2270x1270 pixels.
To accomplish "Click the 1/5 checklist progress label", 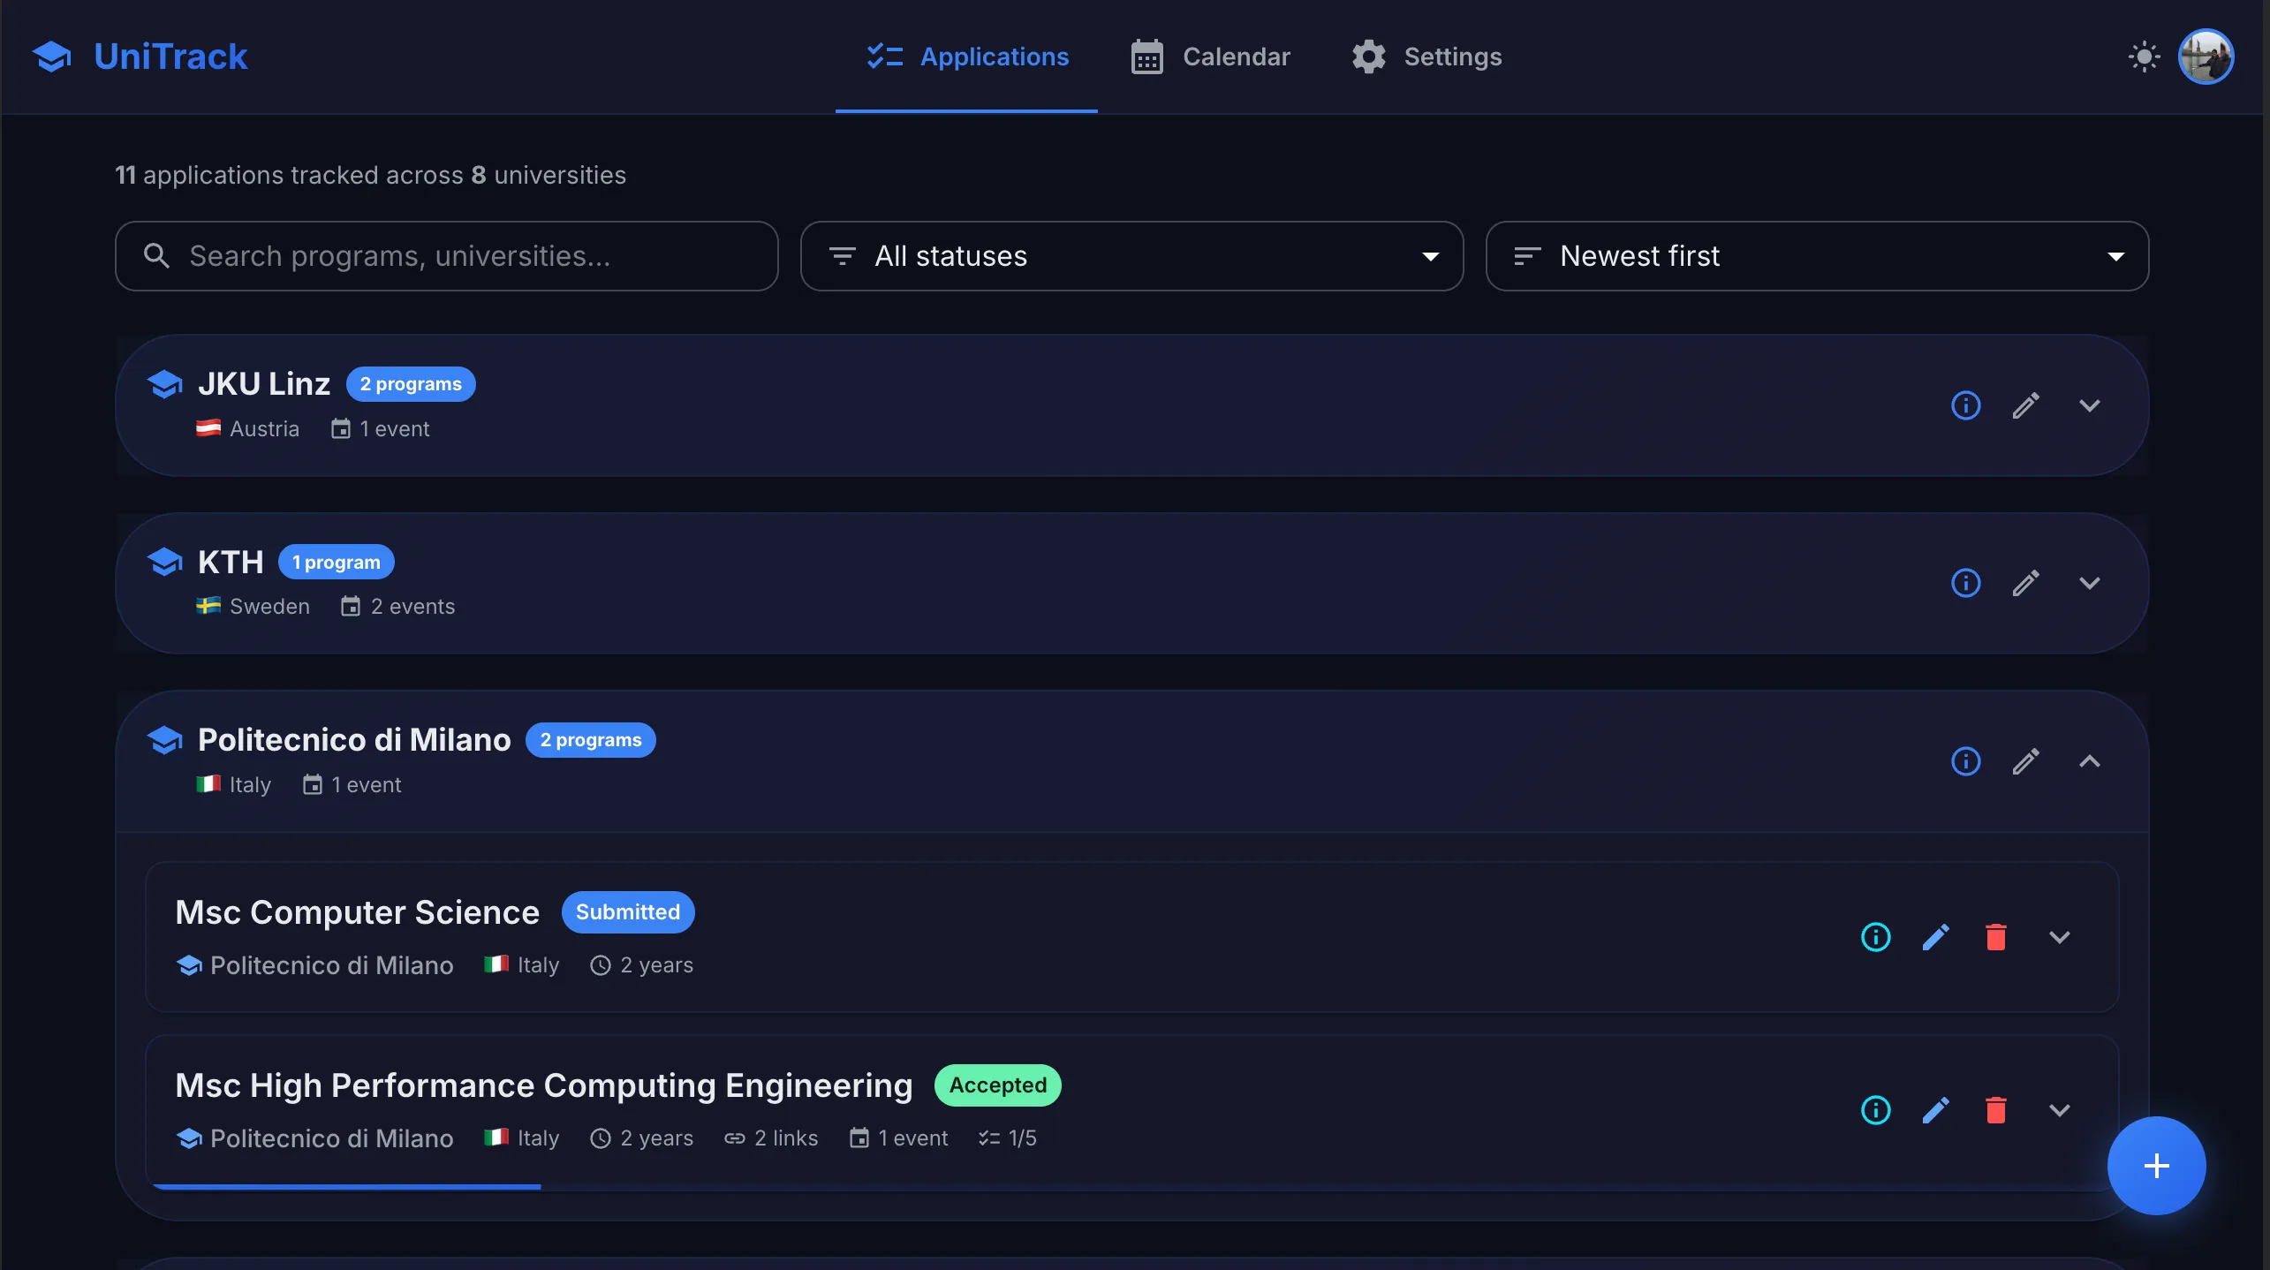I will 1007,1138.
